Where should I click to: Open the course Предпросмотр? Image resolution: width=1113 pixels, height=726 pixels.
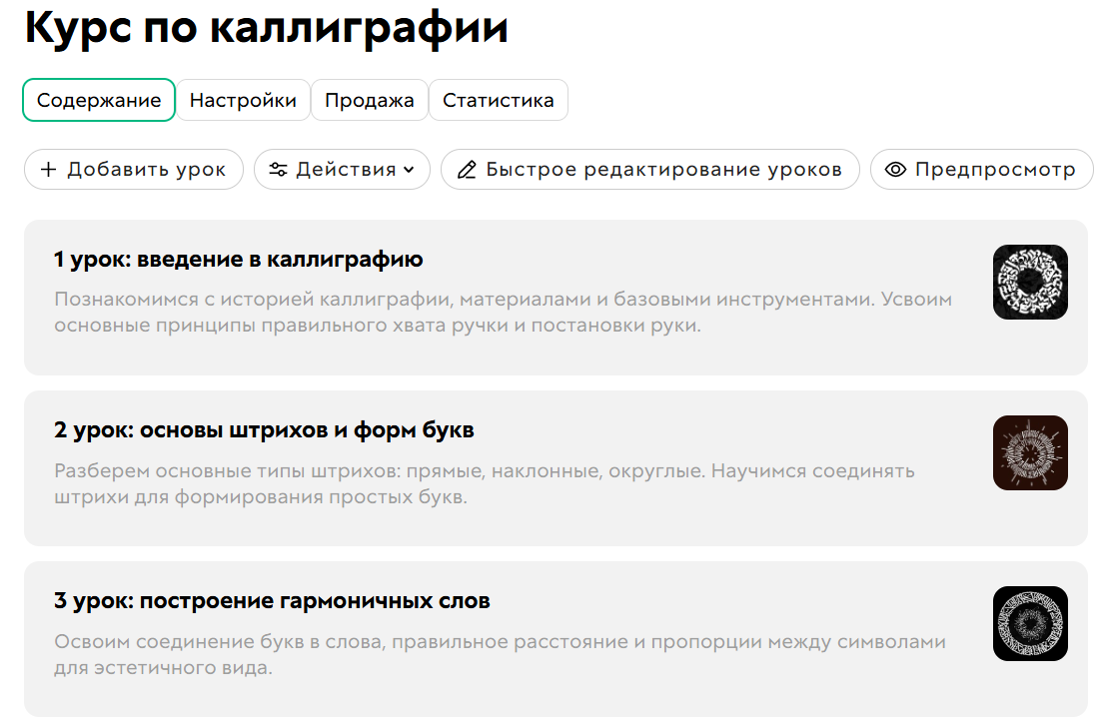981,169
